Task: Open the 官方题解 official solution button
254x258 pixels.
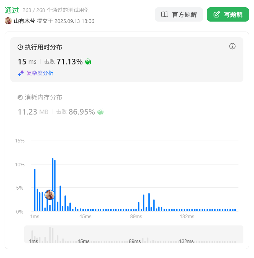Action: click(179, 15)
